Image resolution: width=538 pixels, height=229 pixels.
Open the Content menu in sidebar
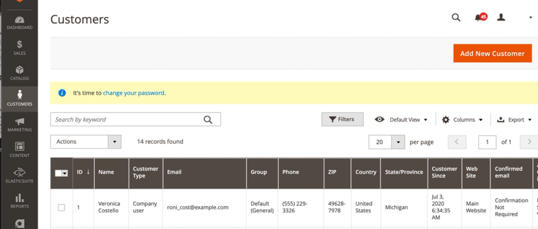[x=19, y=150]
